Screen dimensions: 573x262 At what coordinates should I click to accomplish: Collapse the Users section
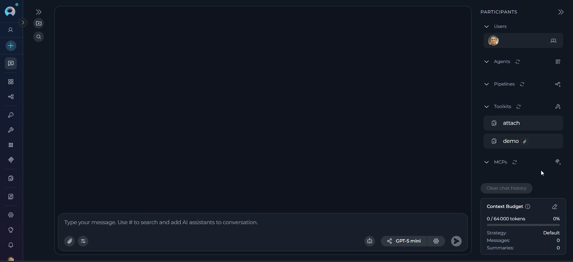(x=487, y=26)
